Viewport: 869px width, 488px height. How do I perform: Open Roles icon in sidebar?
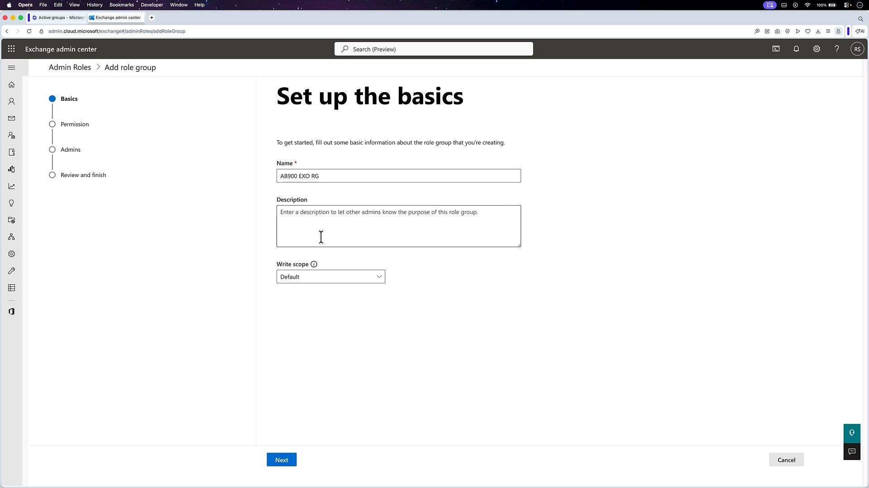12,136
